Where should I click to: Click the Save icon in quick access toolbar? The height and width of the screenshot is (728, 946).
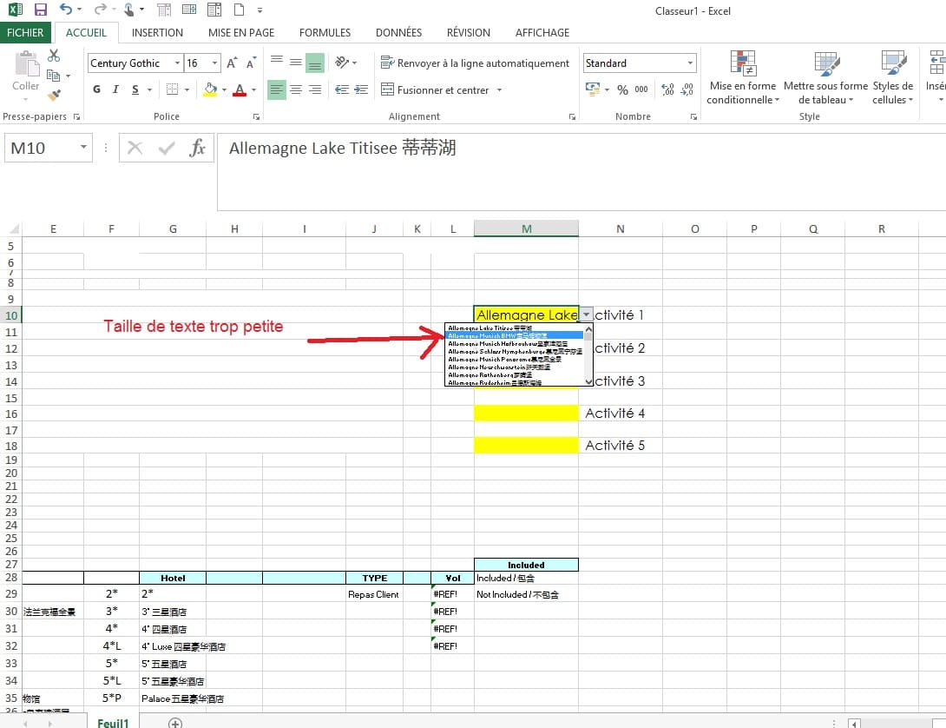(x=41, y=10)
